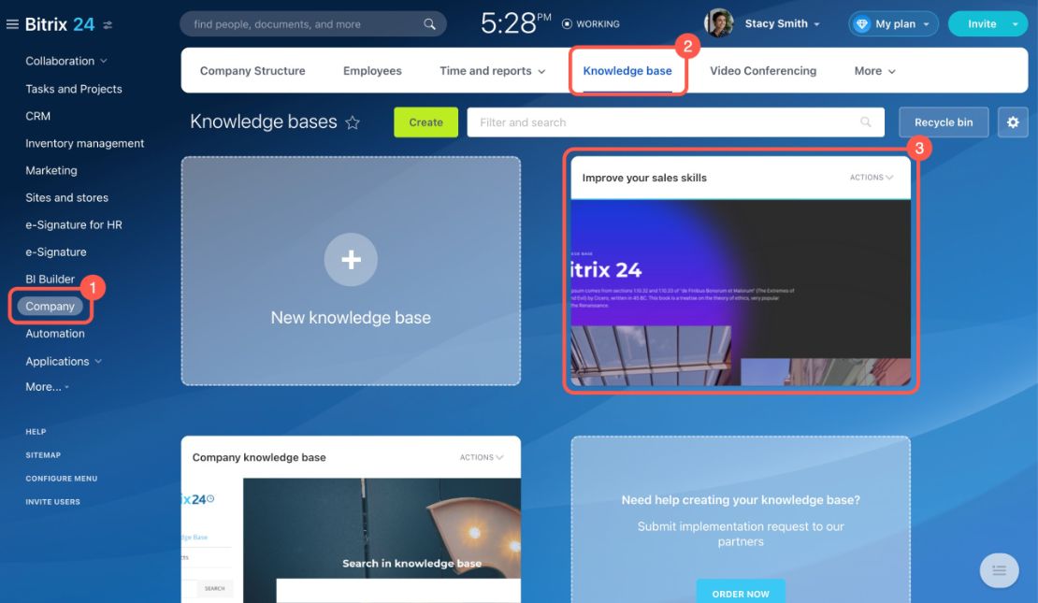The image size is (1038, 603).
Task: Select Company in the left menu
Action: 50,307
